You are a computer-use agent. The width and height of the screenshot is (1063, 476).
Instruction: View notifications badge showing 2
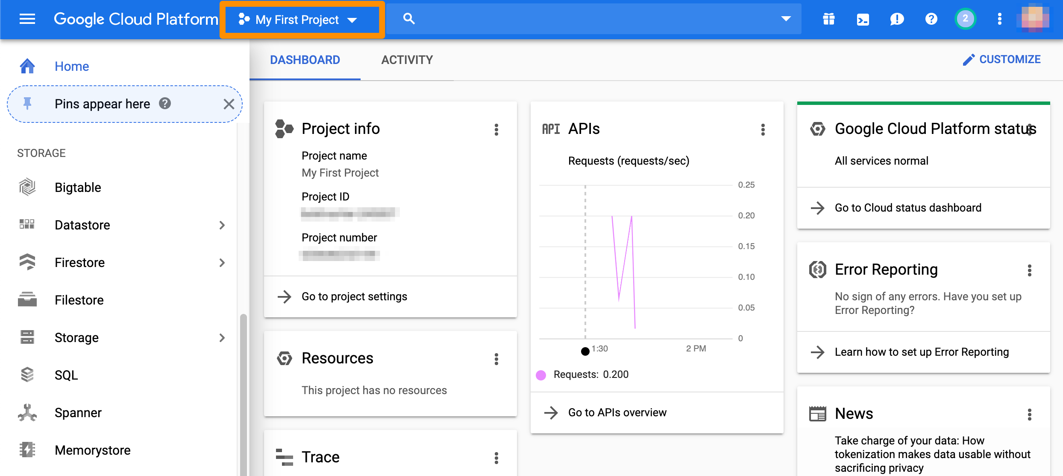pos(965,19)
